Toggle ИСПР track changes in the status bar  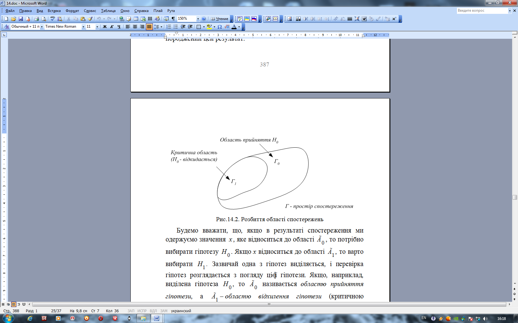[142, 311]
